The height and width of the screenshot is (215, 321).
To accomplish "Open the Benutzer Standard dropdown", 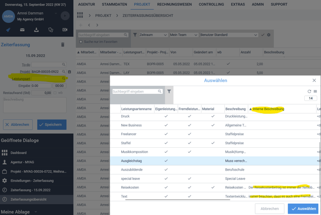I will tap(229, 35).
